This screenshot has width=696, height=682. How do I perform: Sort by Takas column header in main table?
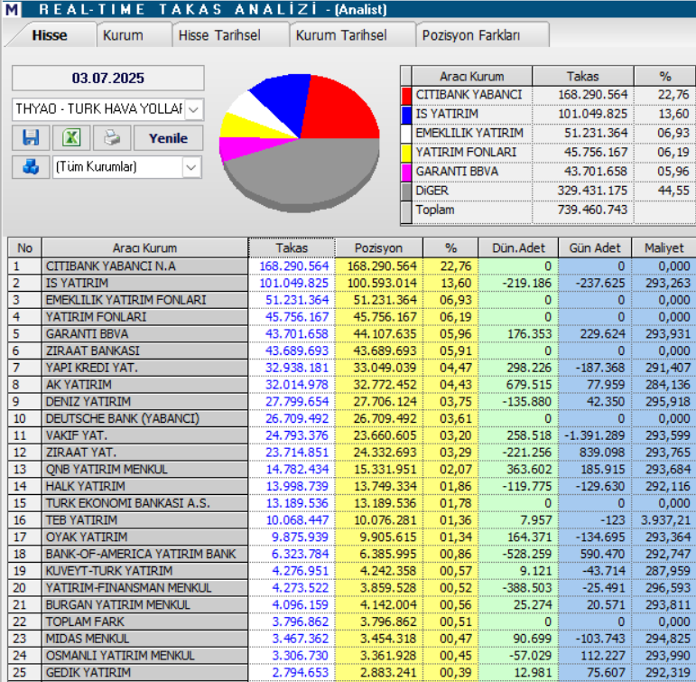[x=292, y=248]
